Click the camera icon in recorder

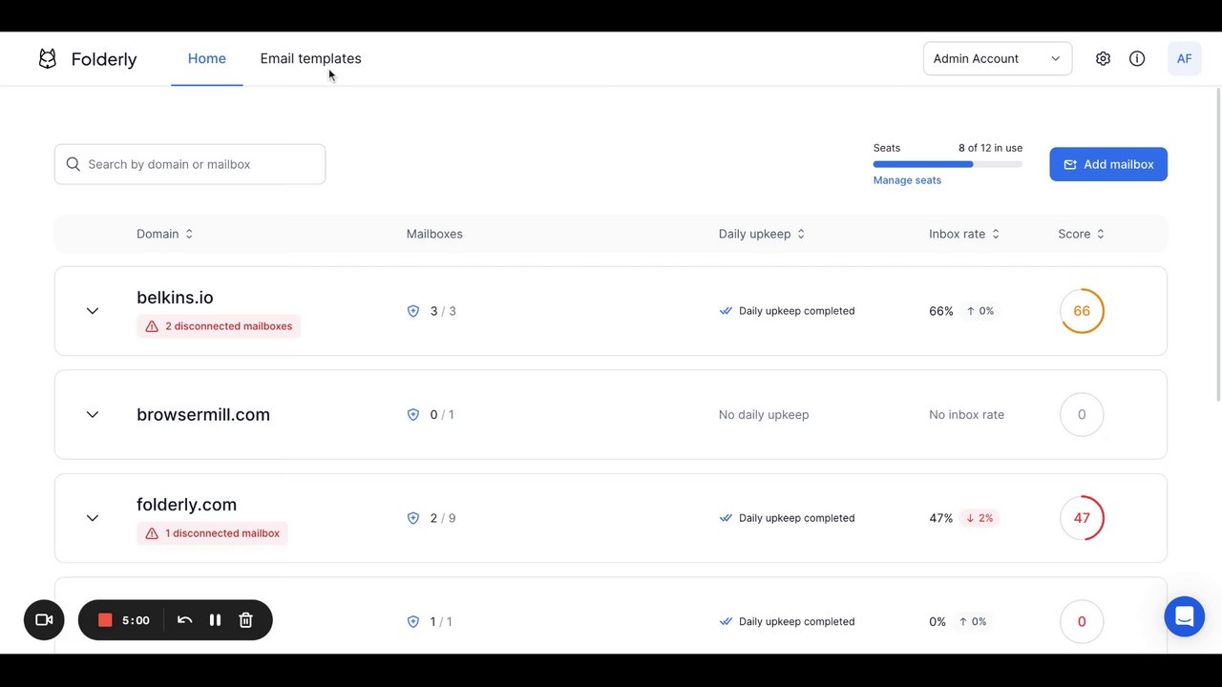click(44, 620)
